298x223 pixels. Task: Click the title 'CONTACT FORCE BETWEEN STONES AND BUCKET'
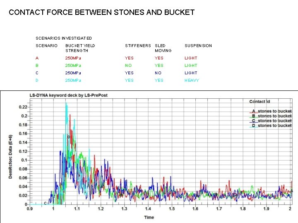pos(102,12)
